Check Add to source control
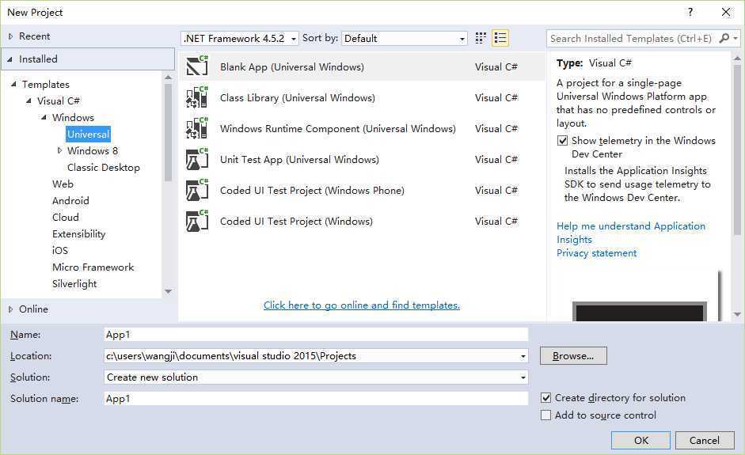Image resolution: width=745 pixels, height=455 pixels. pyautogui.click(x=546, y=415)
